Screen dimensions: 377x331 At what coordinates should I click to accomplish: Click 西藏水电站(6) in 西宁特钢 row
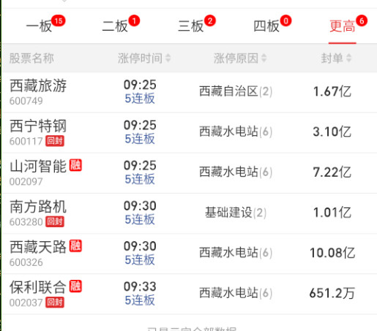[236, 132]
